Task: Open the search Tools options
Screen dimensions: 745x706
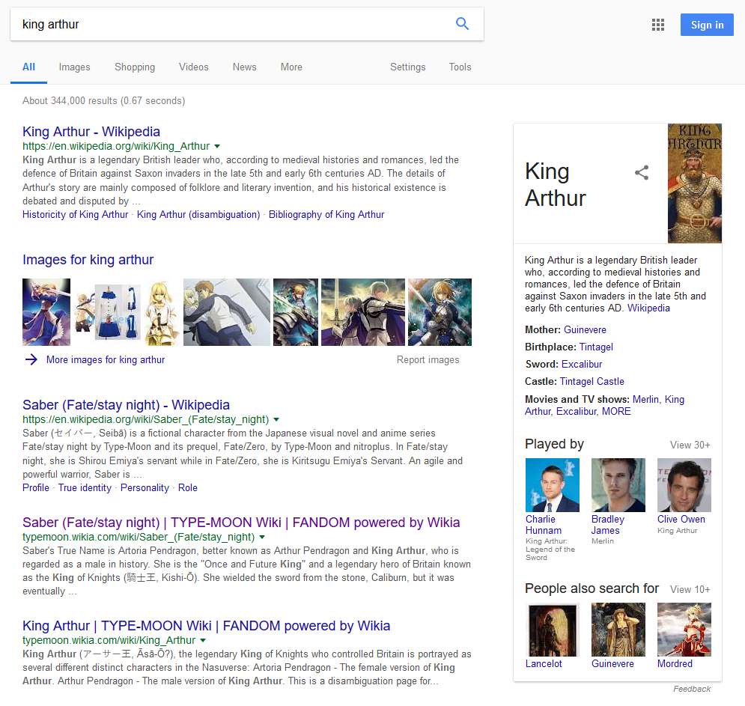Action: tap(460, 67)
